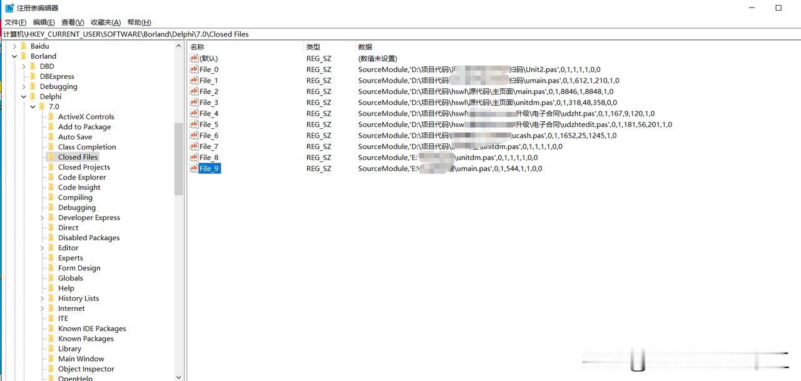Click the ab string icon for File_4
This screenshot has width=801, height=381.
[194, 113]
